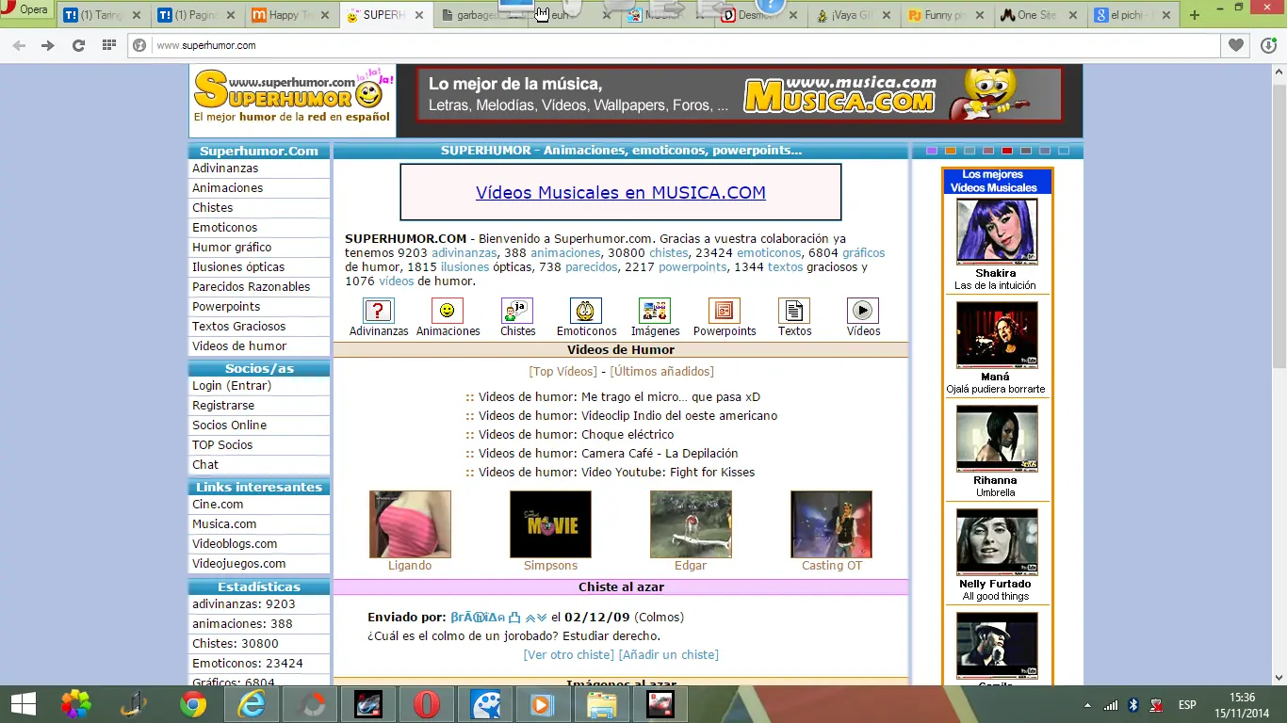This screenshot has height=723, width=1287.
Task: Open the Animaciones smiley face icon
Action: pyautogui.click(x=448, y=311)
